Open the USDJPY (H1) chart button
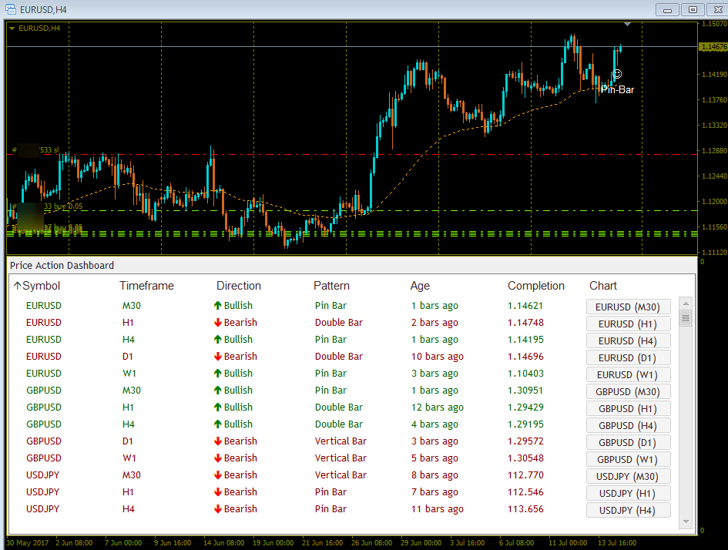 628,493
